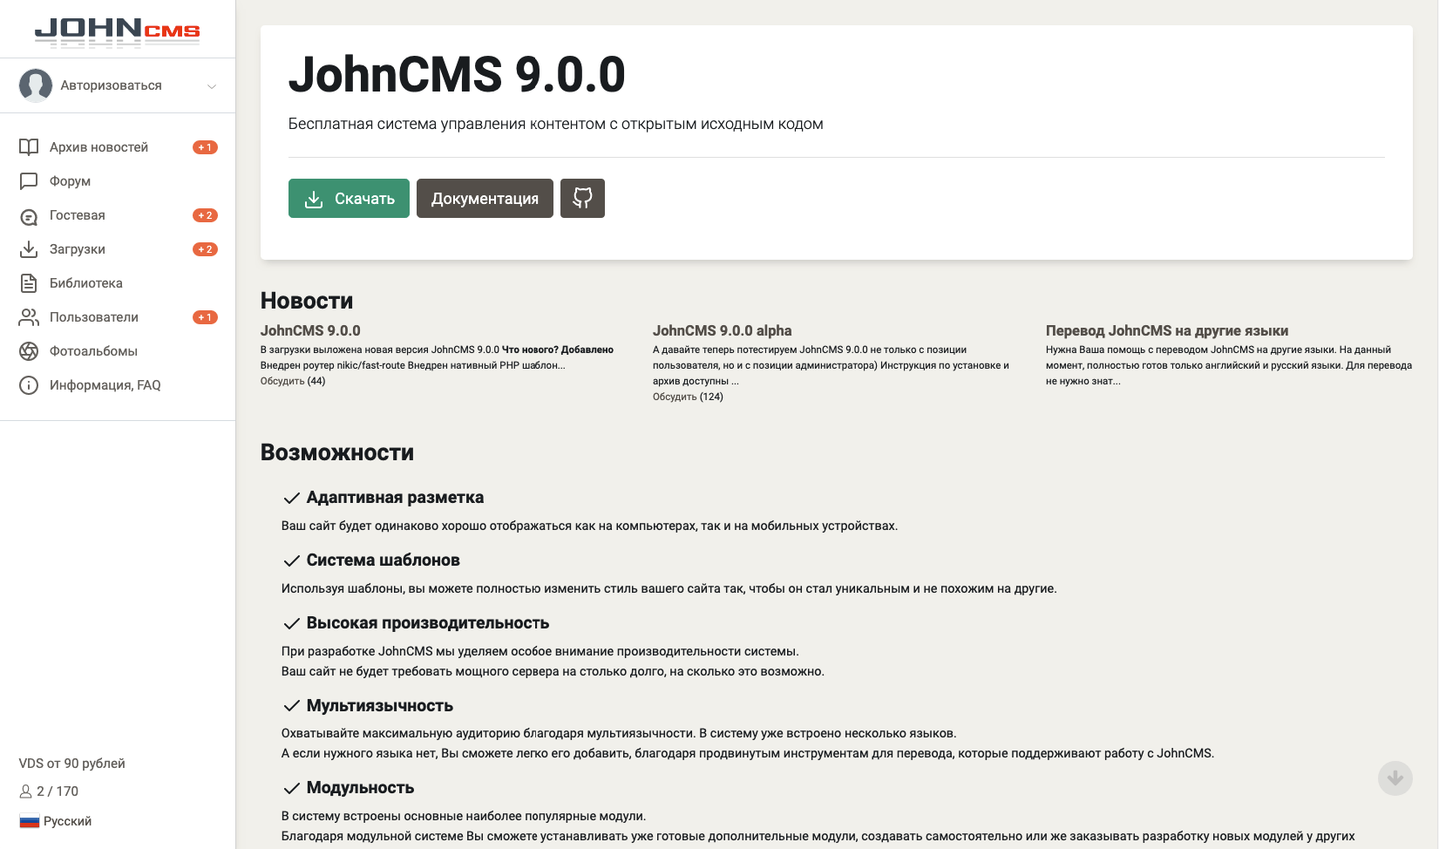Click the Высокая производительность heading text

point(428,623)
